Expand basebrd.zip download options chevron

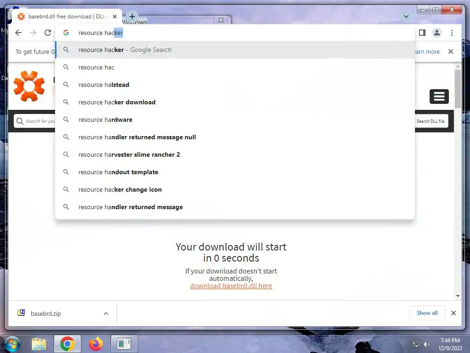(106, 313)
